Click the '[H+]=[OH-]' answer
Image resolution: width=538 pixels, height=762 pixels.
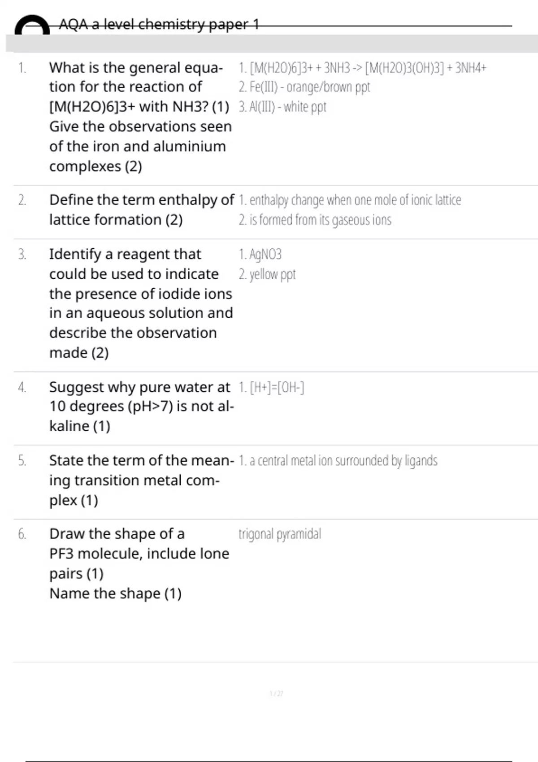coord(271,387)
